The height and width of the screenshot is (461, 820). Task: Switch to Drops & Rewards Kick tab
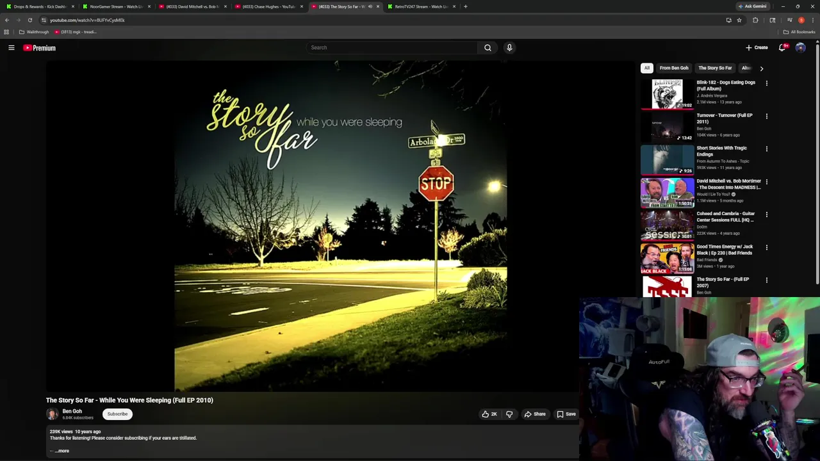40,6
